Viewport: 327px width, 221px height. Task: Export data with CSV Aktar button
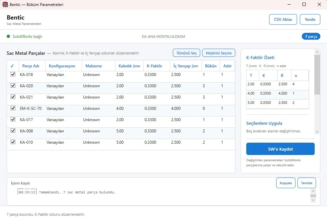click(283, 19)
